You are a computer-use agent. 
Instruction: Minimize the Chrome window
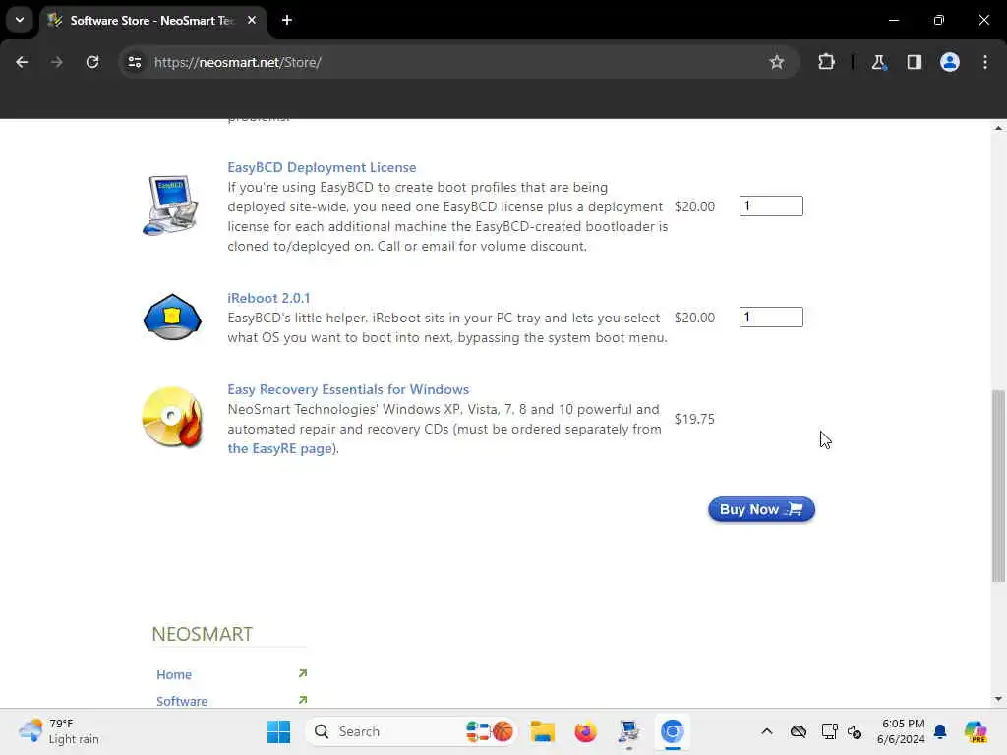click(x=893, y=20)
